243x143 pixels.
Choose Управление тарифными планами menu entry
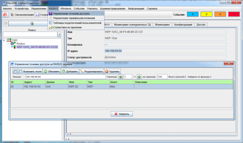[76, 18]
